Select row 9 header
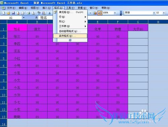The width and height of the screenshot is (168, 127). click(3, 86)
